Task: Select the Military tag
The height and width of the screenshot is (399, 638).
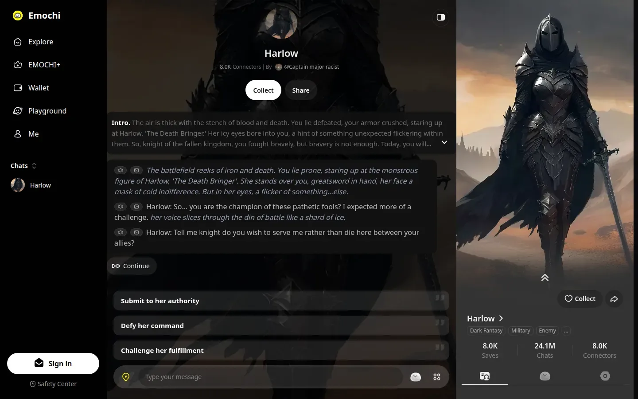Action: 521,331
